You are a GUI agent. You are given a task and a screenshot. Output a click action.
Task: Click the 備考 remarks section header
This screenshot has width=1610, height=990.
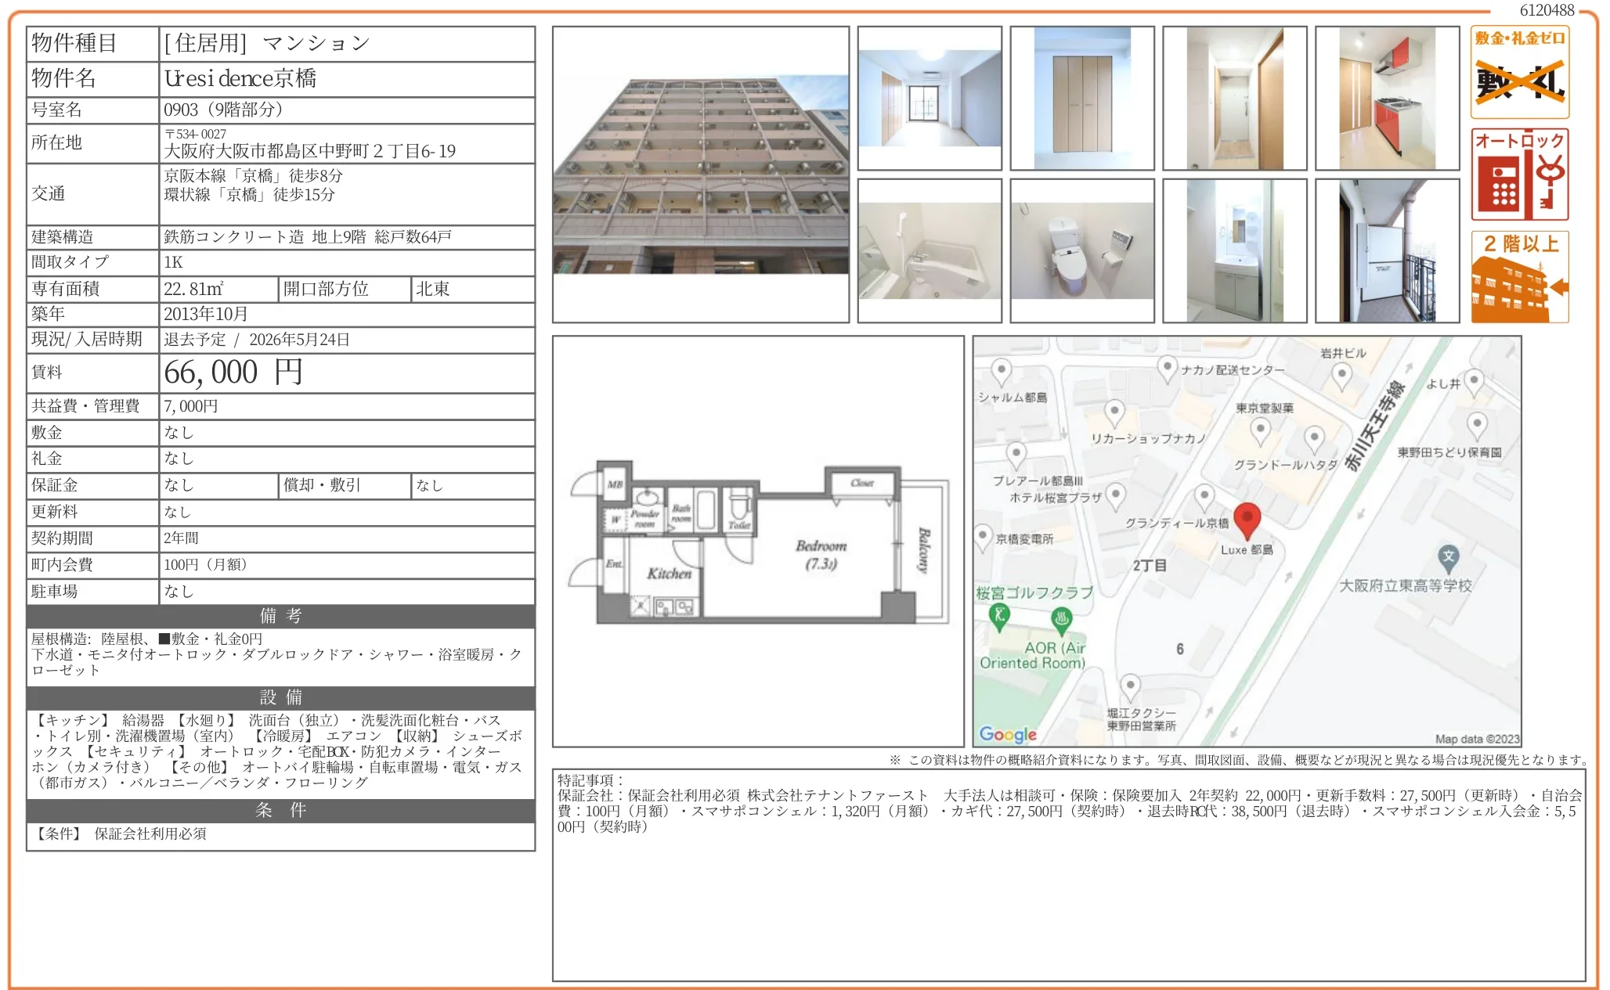[280, 617]
